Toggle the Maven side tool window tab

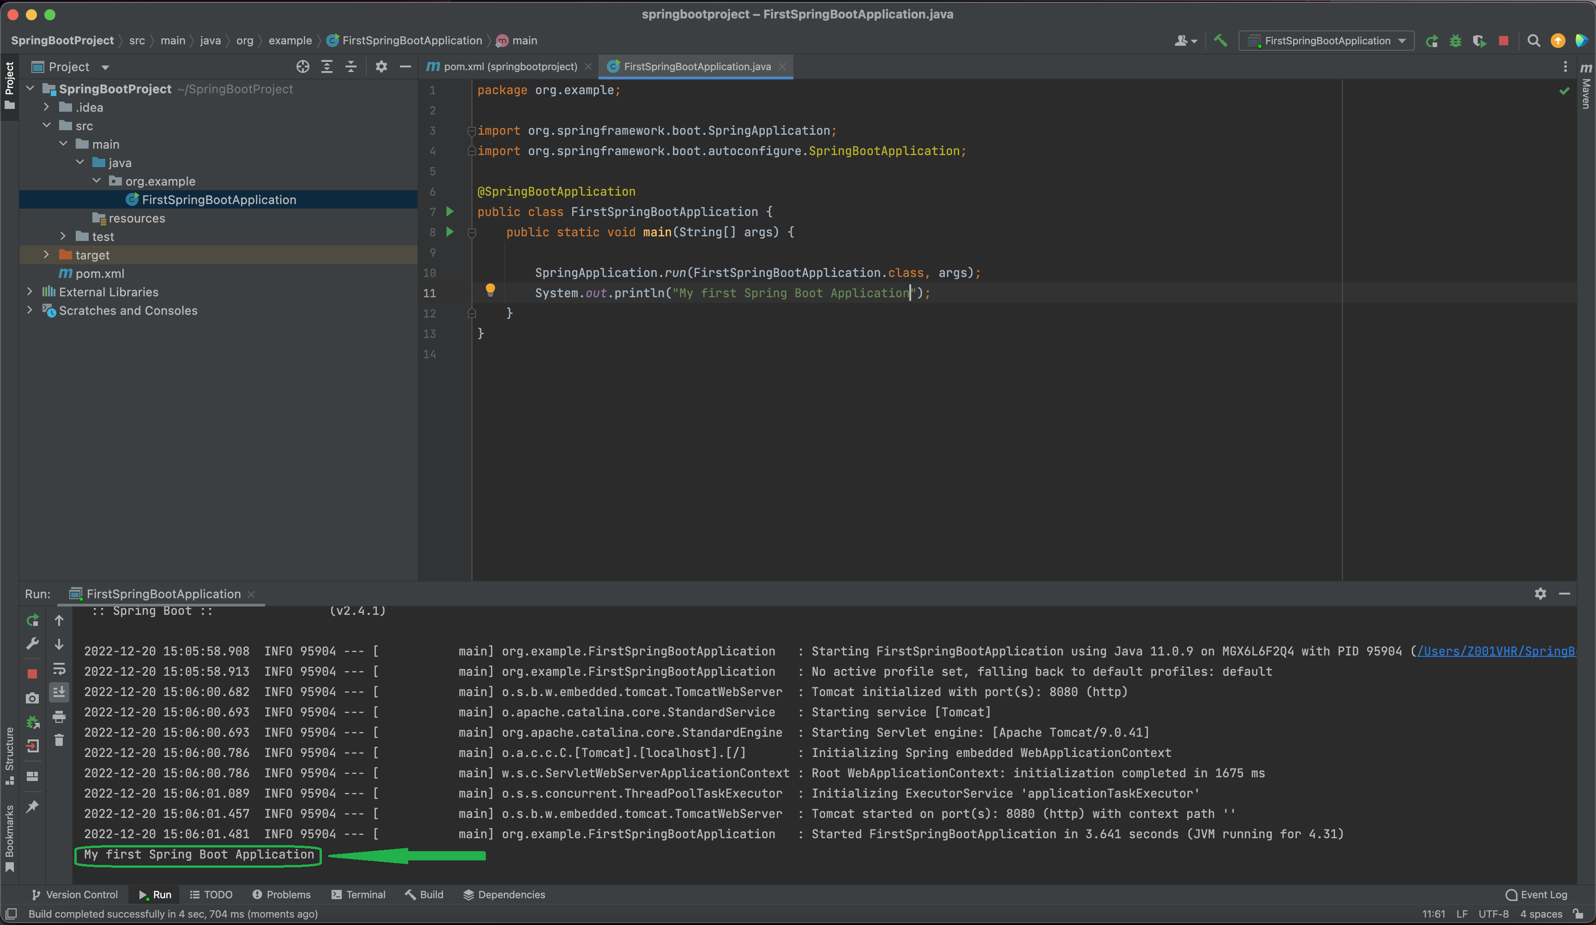(x=1586, y=85)
